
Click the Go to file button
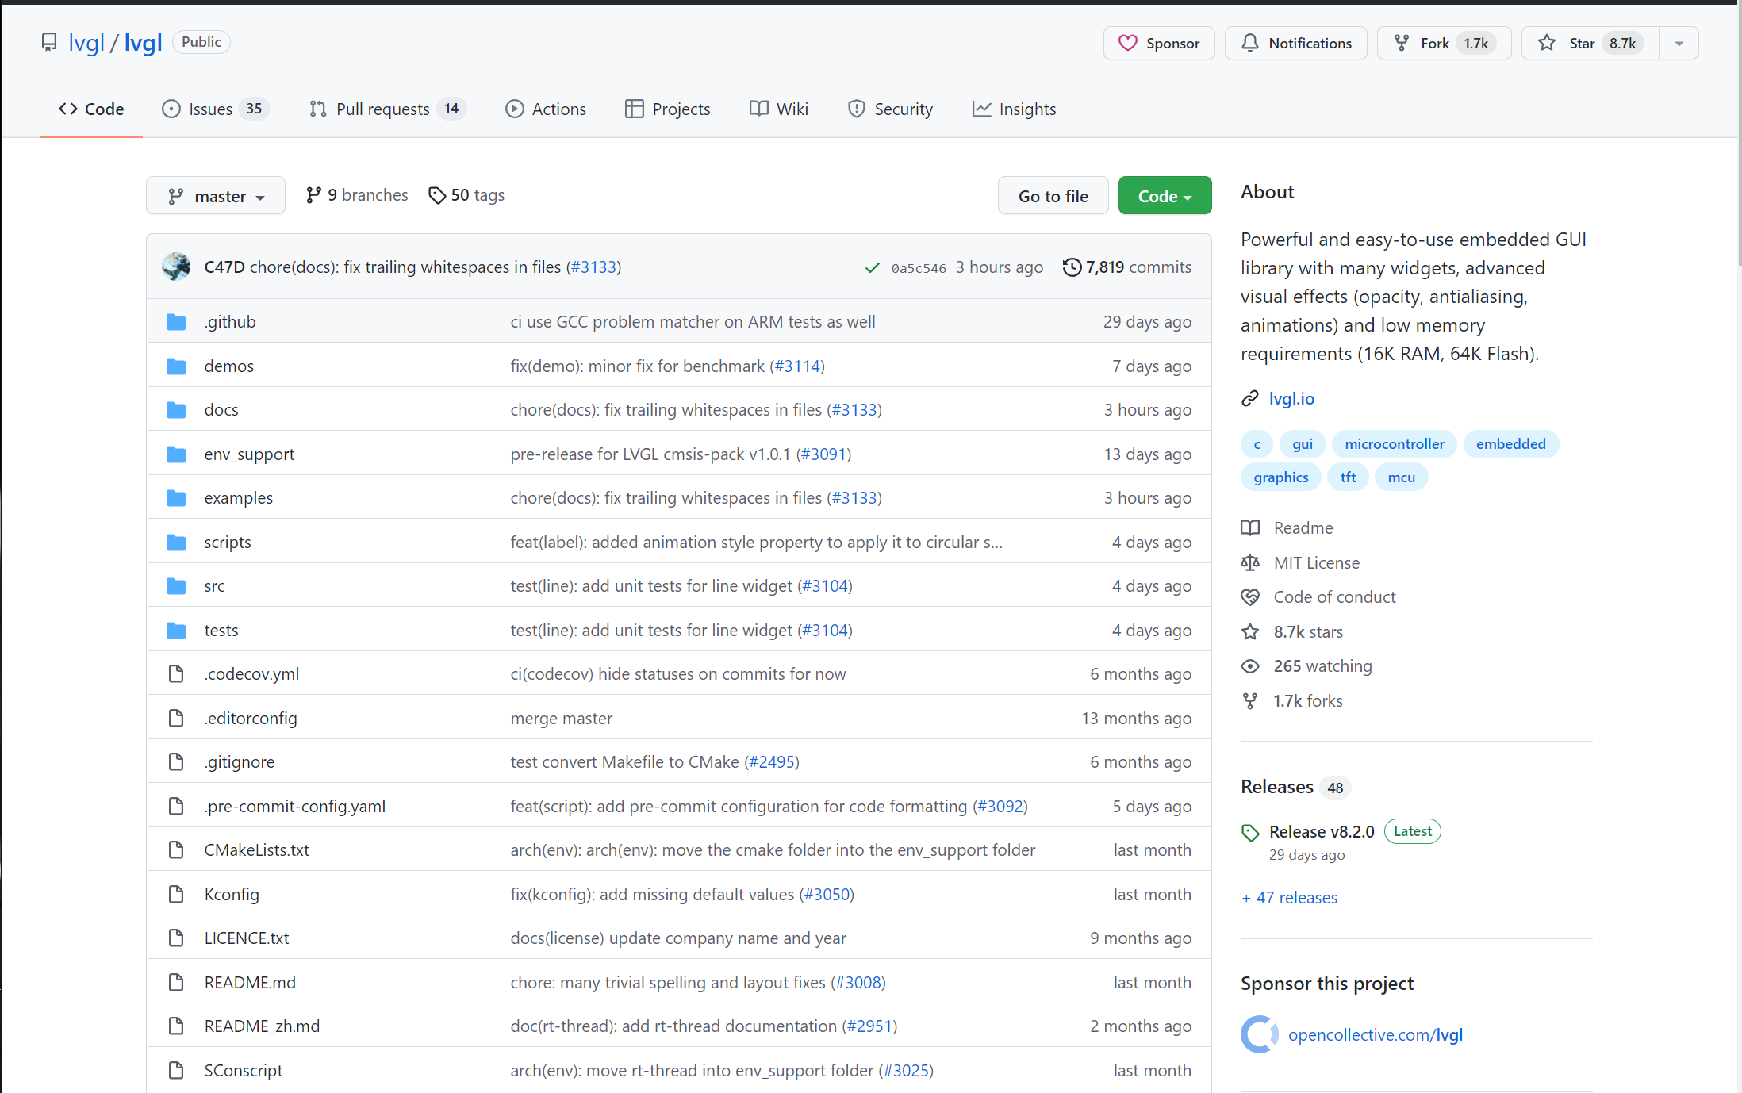(1053, 196)
